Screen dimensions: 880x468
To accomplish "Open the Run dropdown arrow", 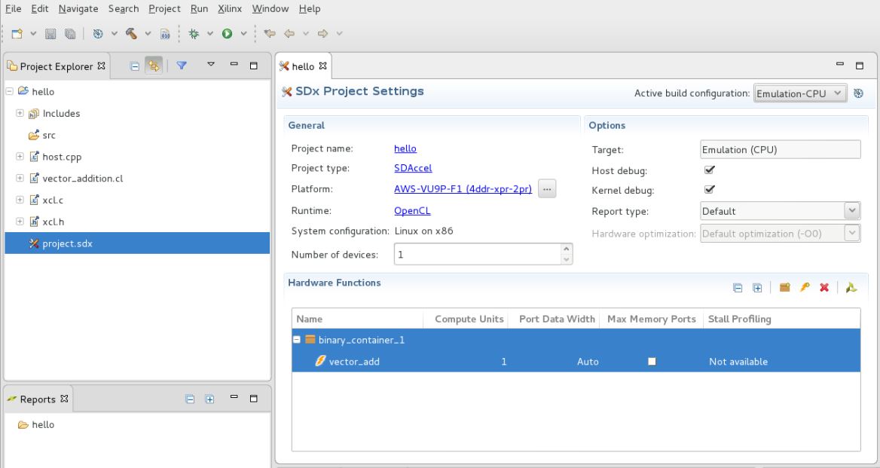I will (x=243, y=34).
